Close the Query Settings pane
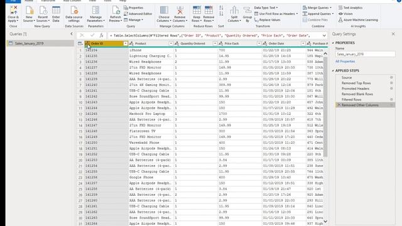This screenshot has height=226, width=402. 393,34
